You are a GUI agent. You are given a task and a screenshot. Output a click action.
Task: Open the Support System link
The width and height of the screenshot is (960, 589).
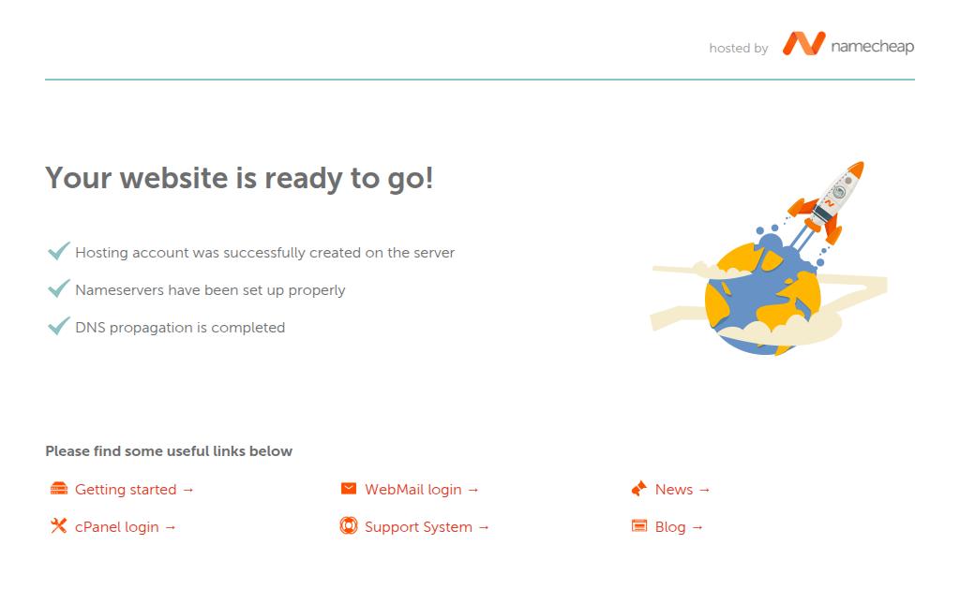pos(427,526)
